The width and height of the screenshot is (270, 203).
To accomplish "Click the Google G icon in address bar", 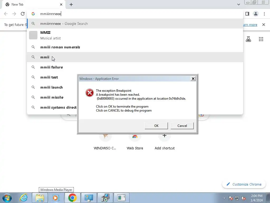I will coord(33,14).
